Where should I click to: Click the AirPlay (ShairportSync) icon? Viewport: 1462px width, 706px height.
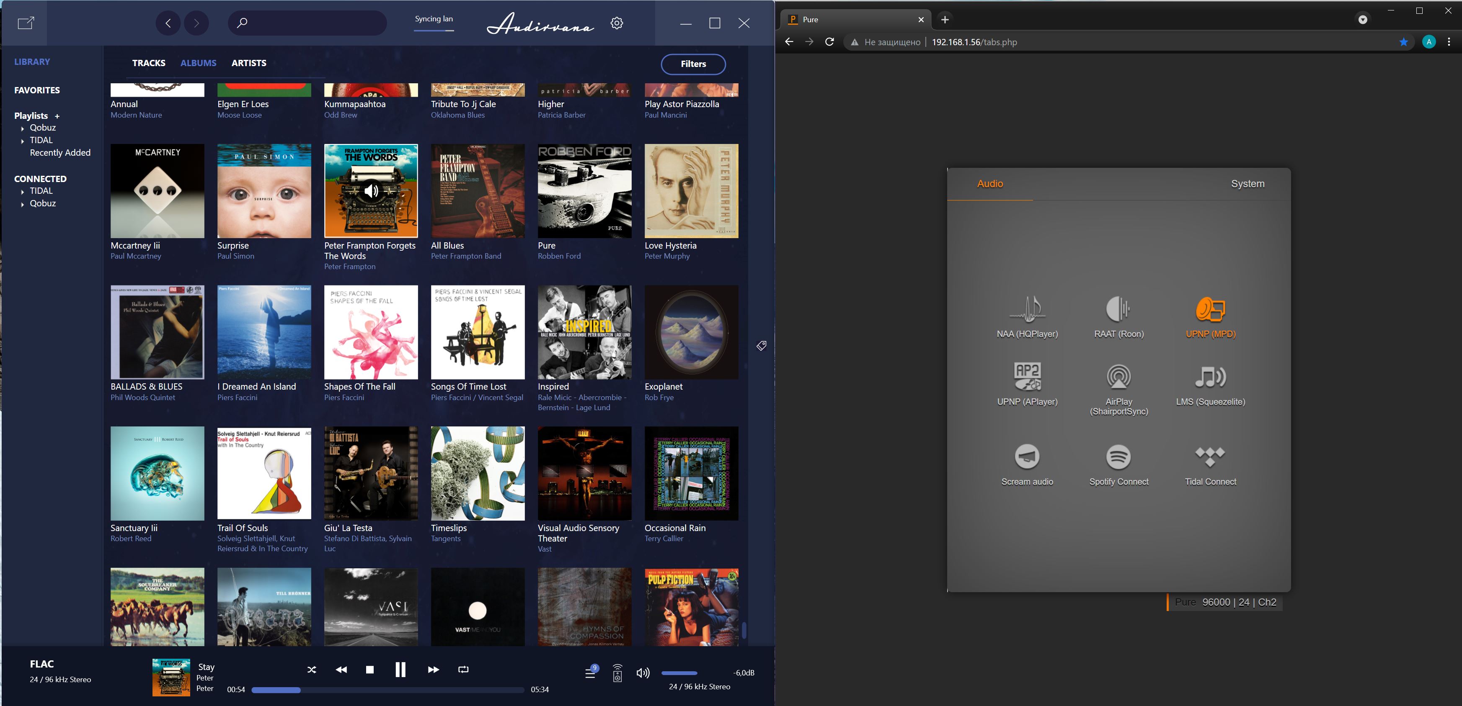(x=1118, y=377)
